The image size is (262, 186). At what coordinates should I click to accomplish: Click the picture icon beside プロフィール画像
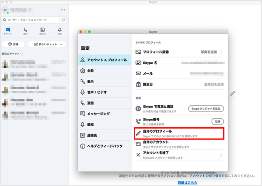[138, 52]
